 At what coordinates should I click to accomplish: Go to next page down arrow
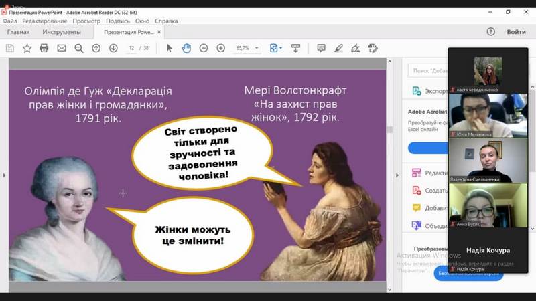(x=113, y=48)
